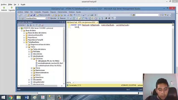The image size is (178, 100).
Task: Expand Diagramas de base de datos
Action: (27, 45)
